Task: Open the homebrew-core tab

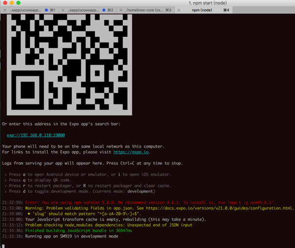Action: 146,10
